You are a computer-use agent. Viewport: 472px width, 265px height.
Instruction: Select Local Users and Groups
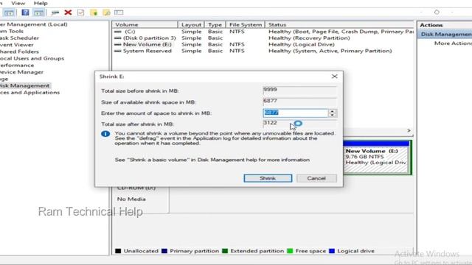tap(32, 59)
